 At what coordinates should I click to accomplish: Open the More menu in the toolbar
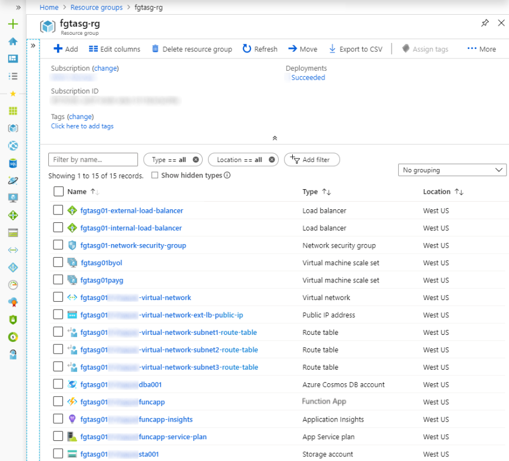tap(481, 49)
